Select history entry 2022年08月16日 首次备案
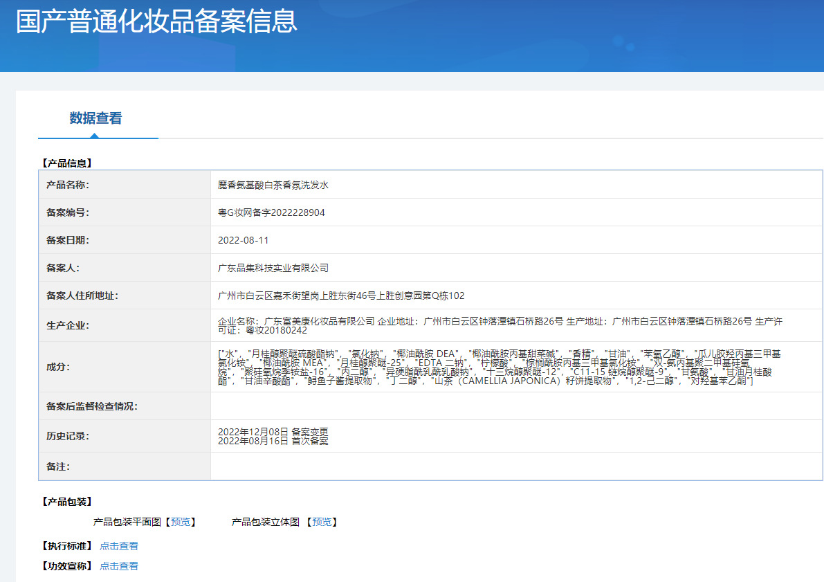 (273, 441)
